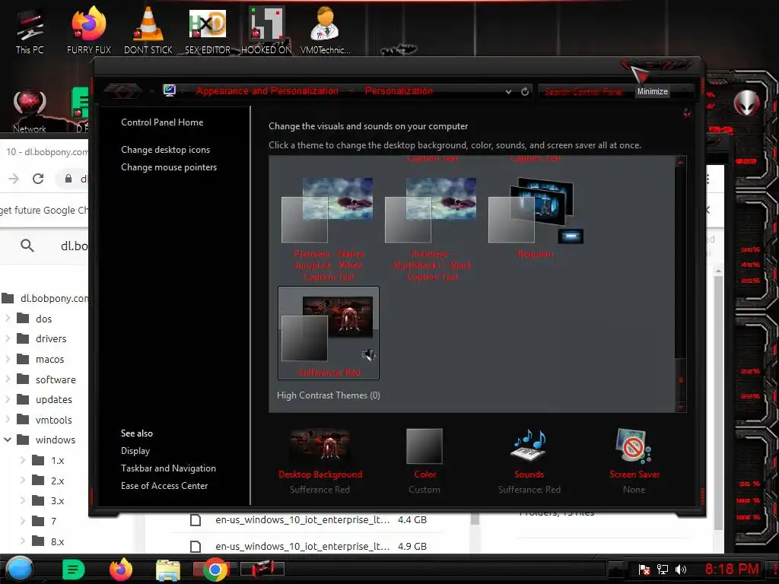Click the volume speaker tray icon
The width and height of the screenshot is (779, 584).
tap(681, 569)
